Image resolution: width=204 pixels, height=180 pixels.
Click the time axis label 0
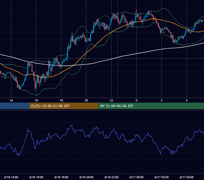[136, 100]
